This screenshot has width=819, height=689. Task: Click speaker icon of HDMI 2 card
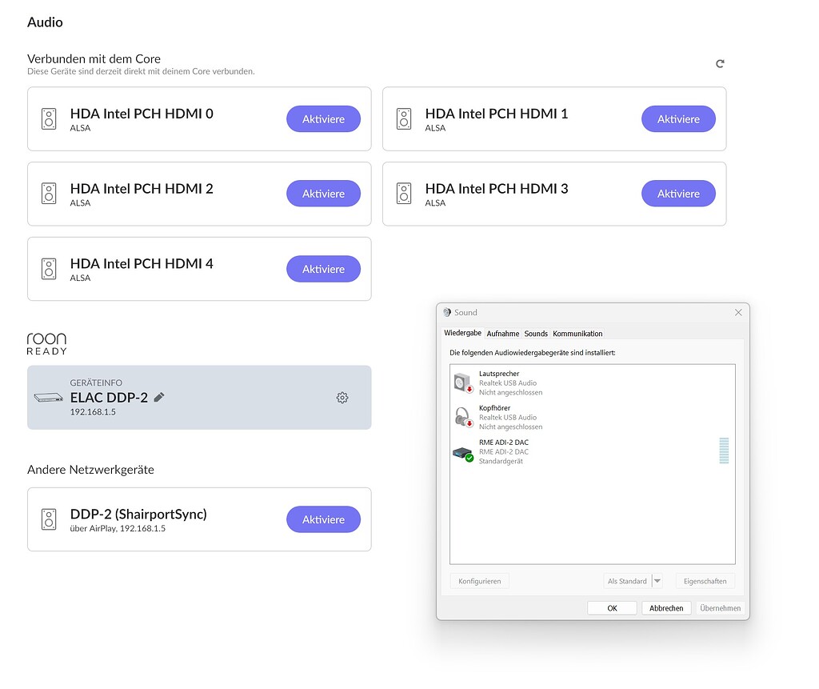(x=49, y=194)
